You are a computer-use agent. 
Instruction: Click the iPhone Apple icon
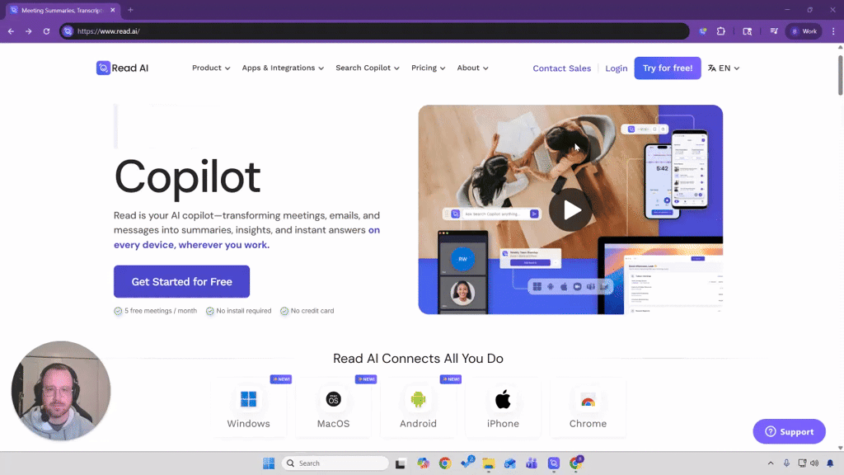503,400
